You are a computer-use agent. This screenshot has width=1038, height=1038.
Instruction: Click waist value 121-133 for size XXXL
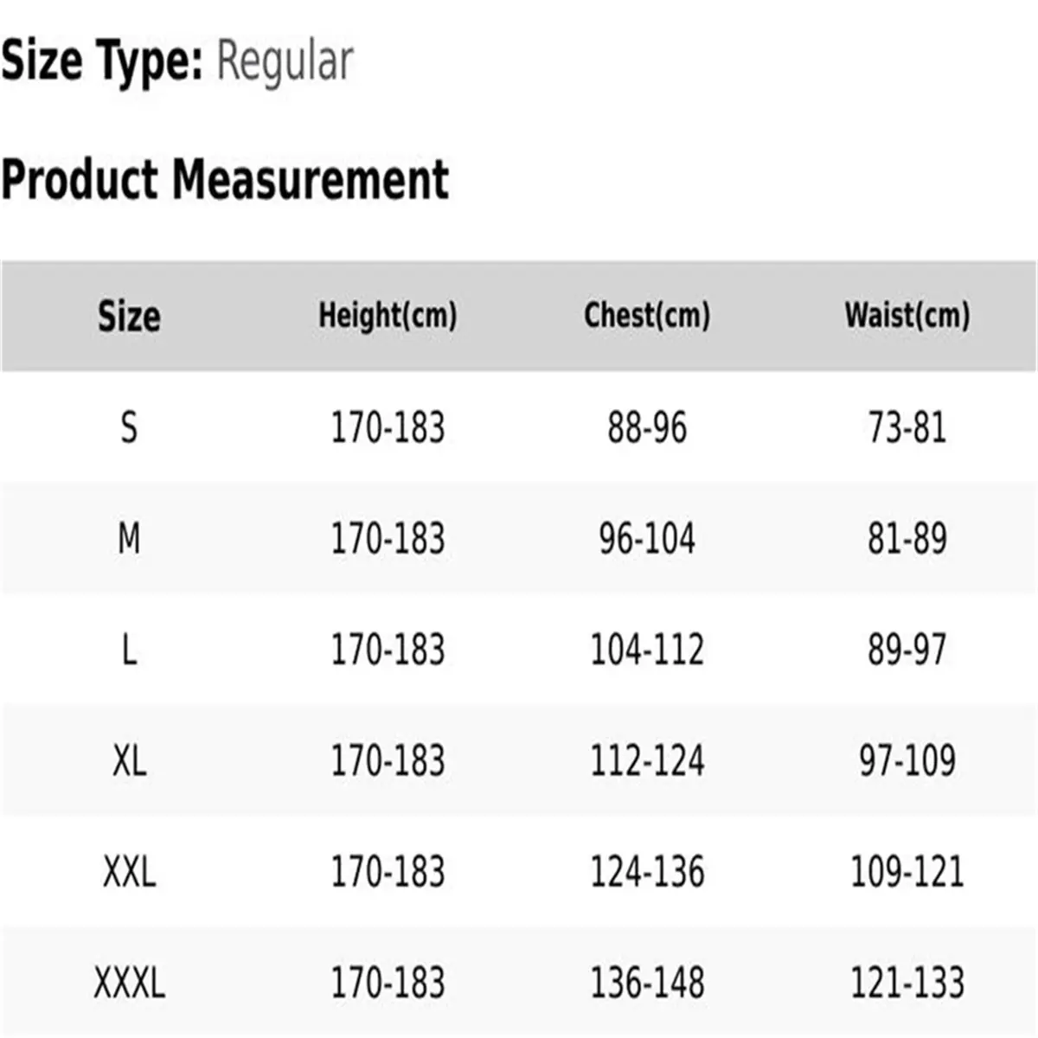(x=907, y=983)
